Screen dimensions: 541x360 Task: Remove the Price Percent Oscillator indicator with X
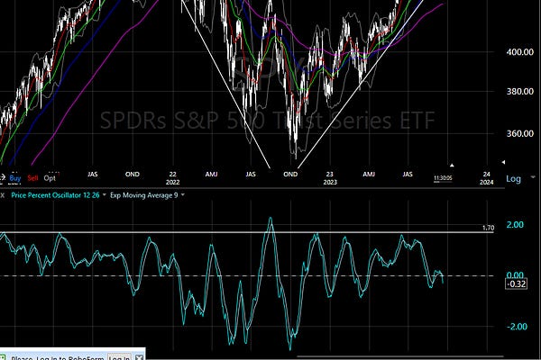[x=2, y=195]
